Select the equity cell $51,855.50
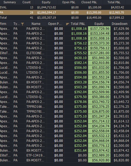Screen dimensions: 131x166 tap(99, 72)
